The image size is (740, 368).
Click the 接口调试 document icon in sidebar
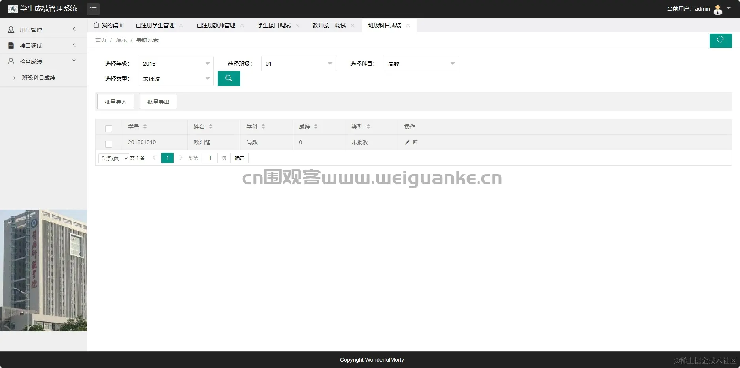11,45
